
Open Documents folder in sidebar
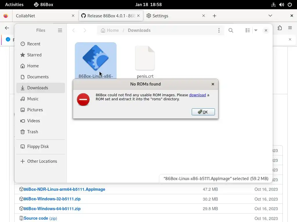pos(41,77)
